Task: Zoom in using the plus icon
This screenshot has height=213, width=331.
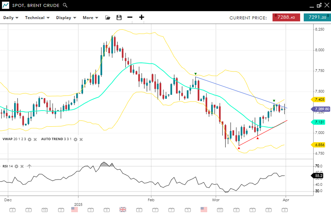Action: pyautogui.click(x=142, y=17)
